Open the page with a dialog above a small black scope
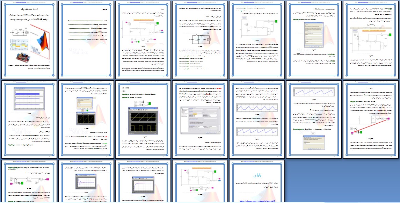This screenshot has width=400, height=203. [x=86, y=119]
